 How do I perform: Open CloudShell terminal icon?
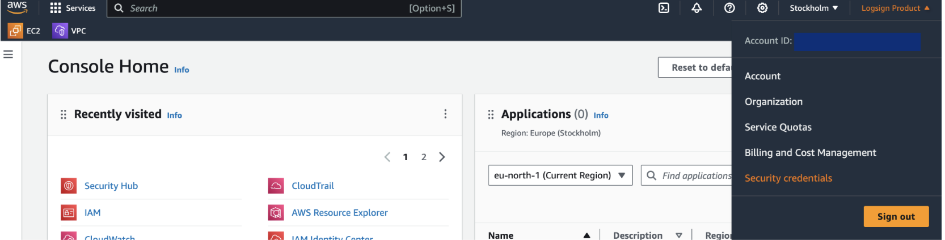(x=664, y=8)
